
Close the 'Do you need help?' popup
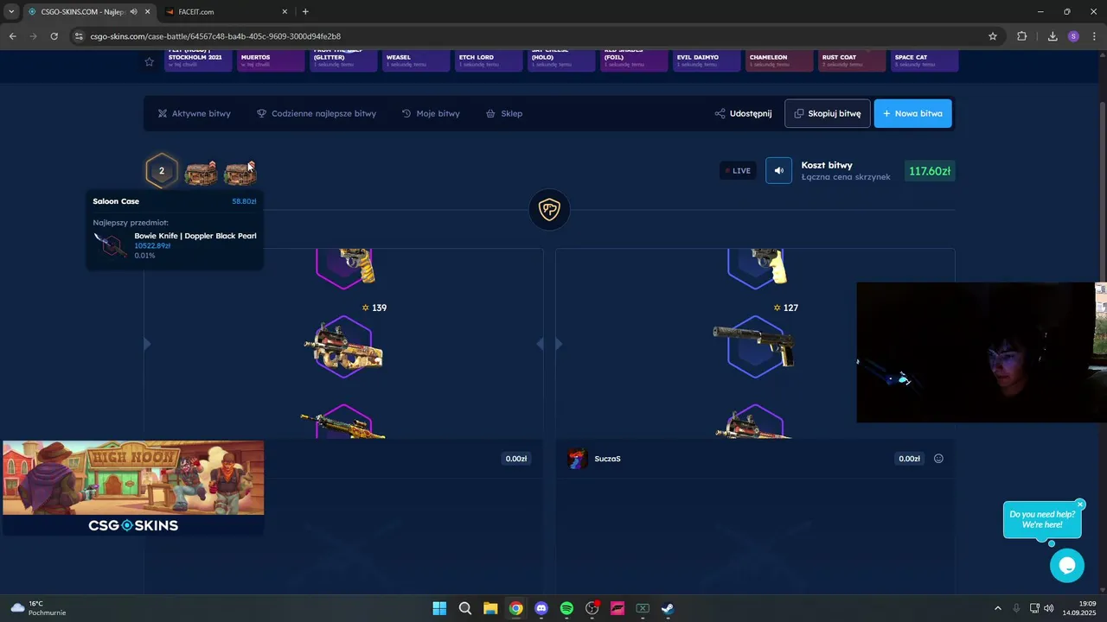1080,505
